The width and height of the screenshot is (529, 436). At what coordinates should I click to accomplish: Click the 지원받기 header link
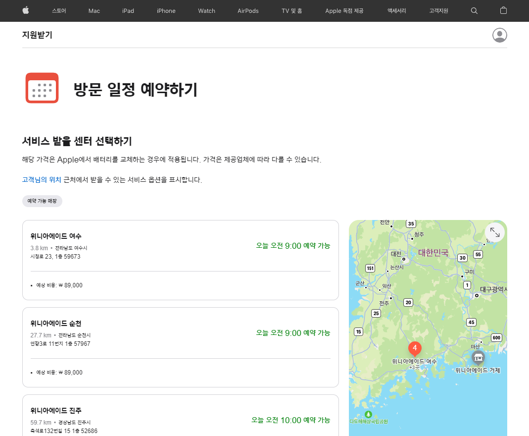[x=37, y=35]
